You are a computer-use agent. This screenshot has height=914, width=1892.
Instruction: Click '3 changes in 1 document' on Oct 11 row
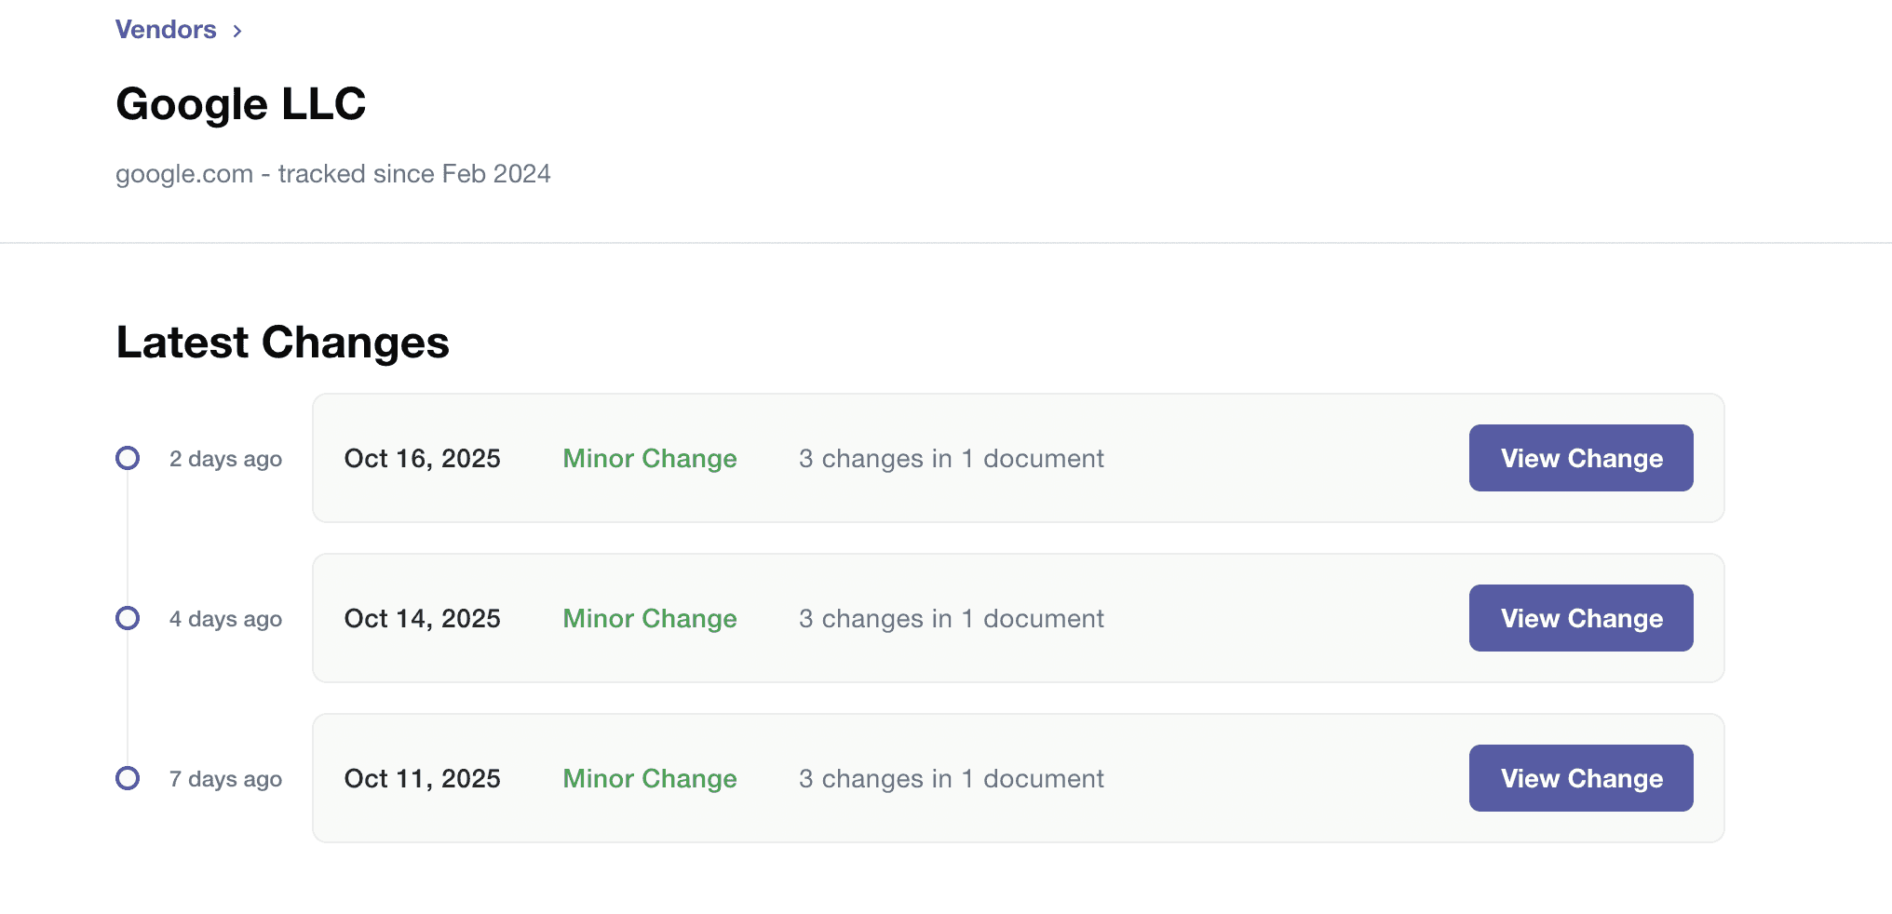click(x=952, y=779)
